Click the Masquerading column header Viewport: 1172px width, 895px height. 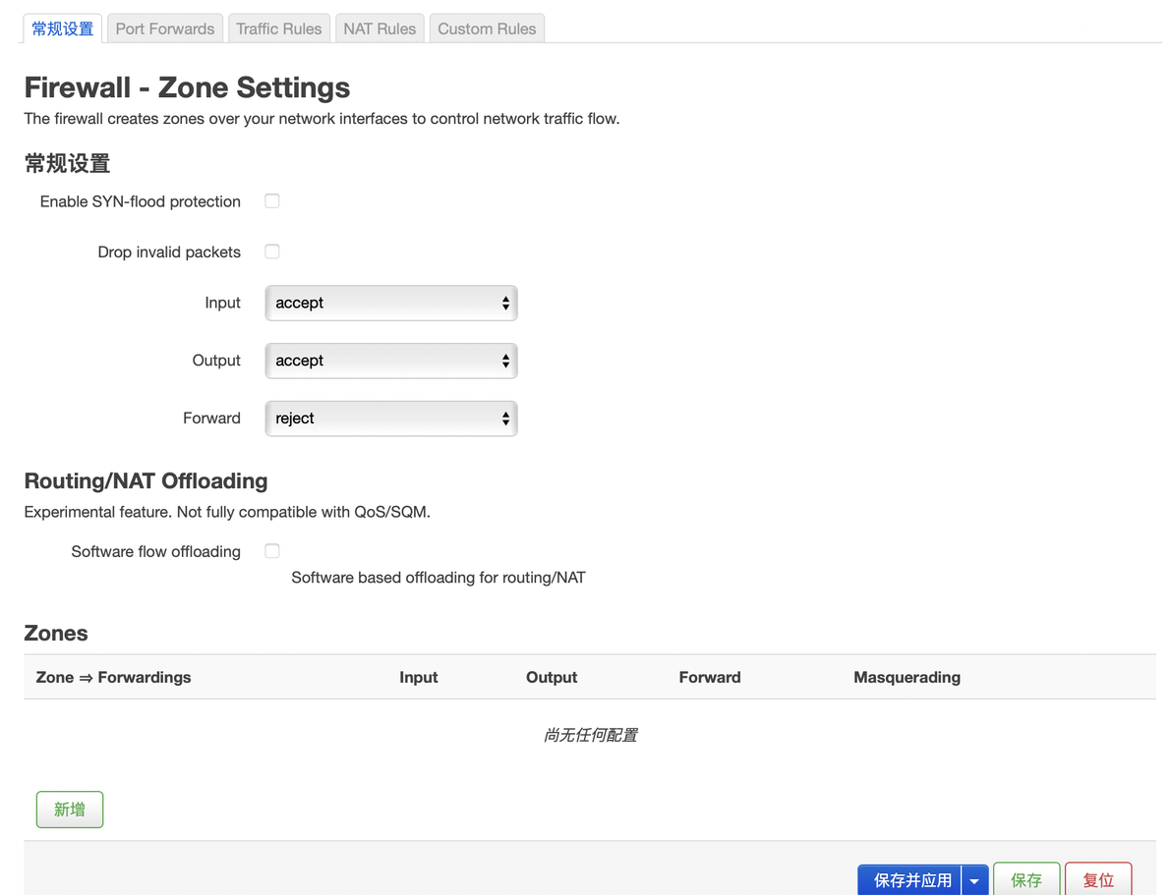click(907, 677)
